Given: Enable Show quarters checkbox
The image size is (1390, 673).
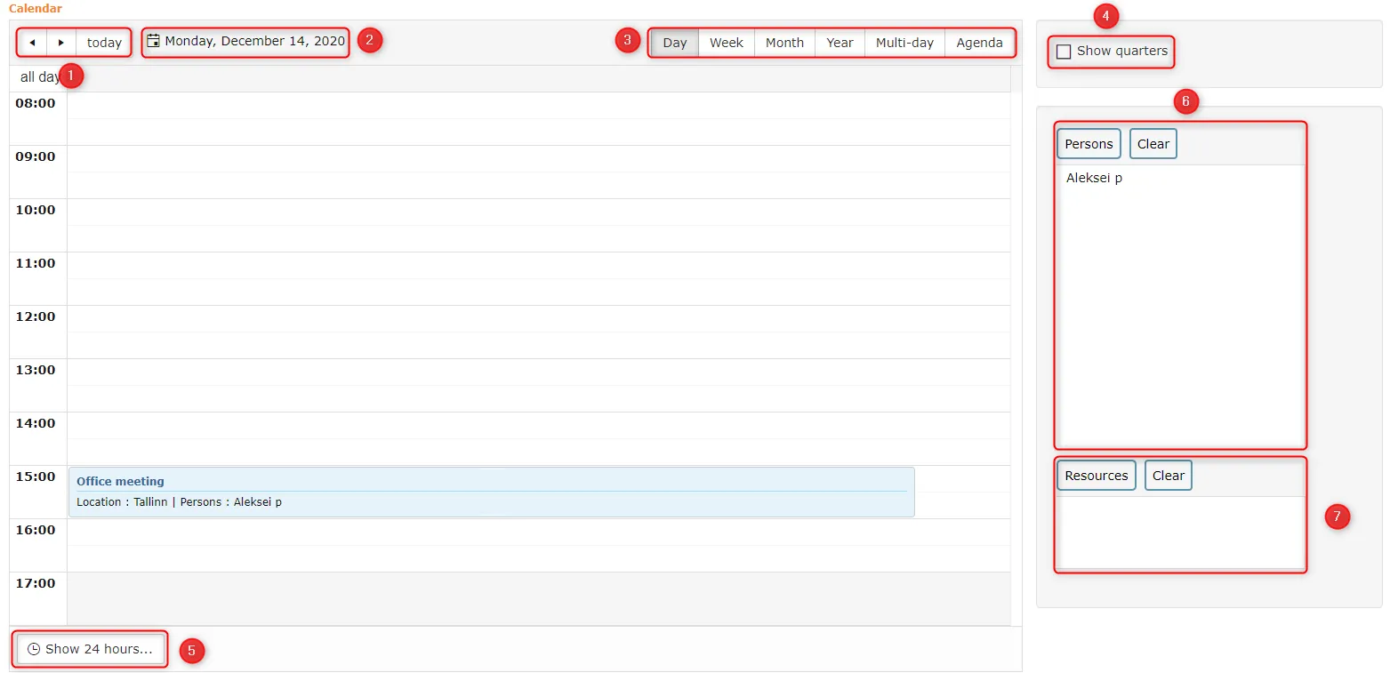Looking at the screenshot, I should tap(1064, 52).
